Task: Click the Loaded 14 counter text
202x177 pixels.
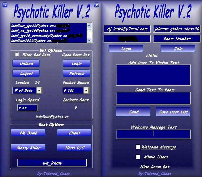Action: 28,82
